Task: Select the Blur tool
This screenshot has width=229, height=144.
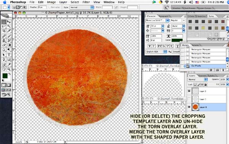Action: [x=4, y=50]
